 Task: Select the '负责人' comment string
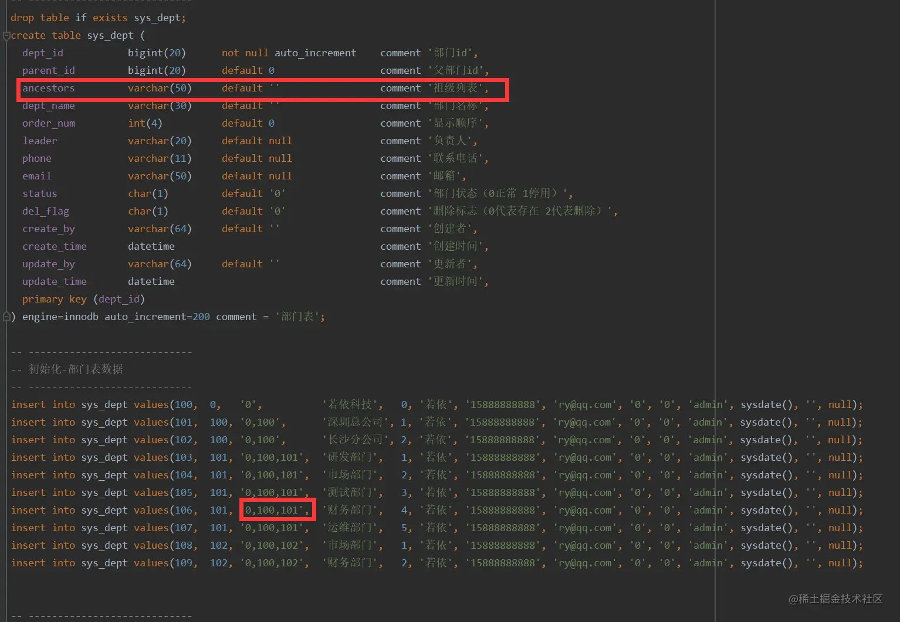click(x=450, y=141)
